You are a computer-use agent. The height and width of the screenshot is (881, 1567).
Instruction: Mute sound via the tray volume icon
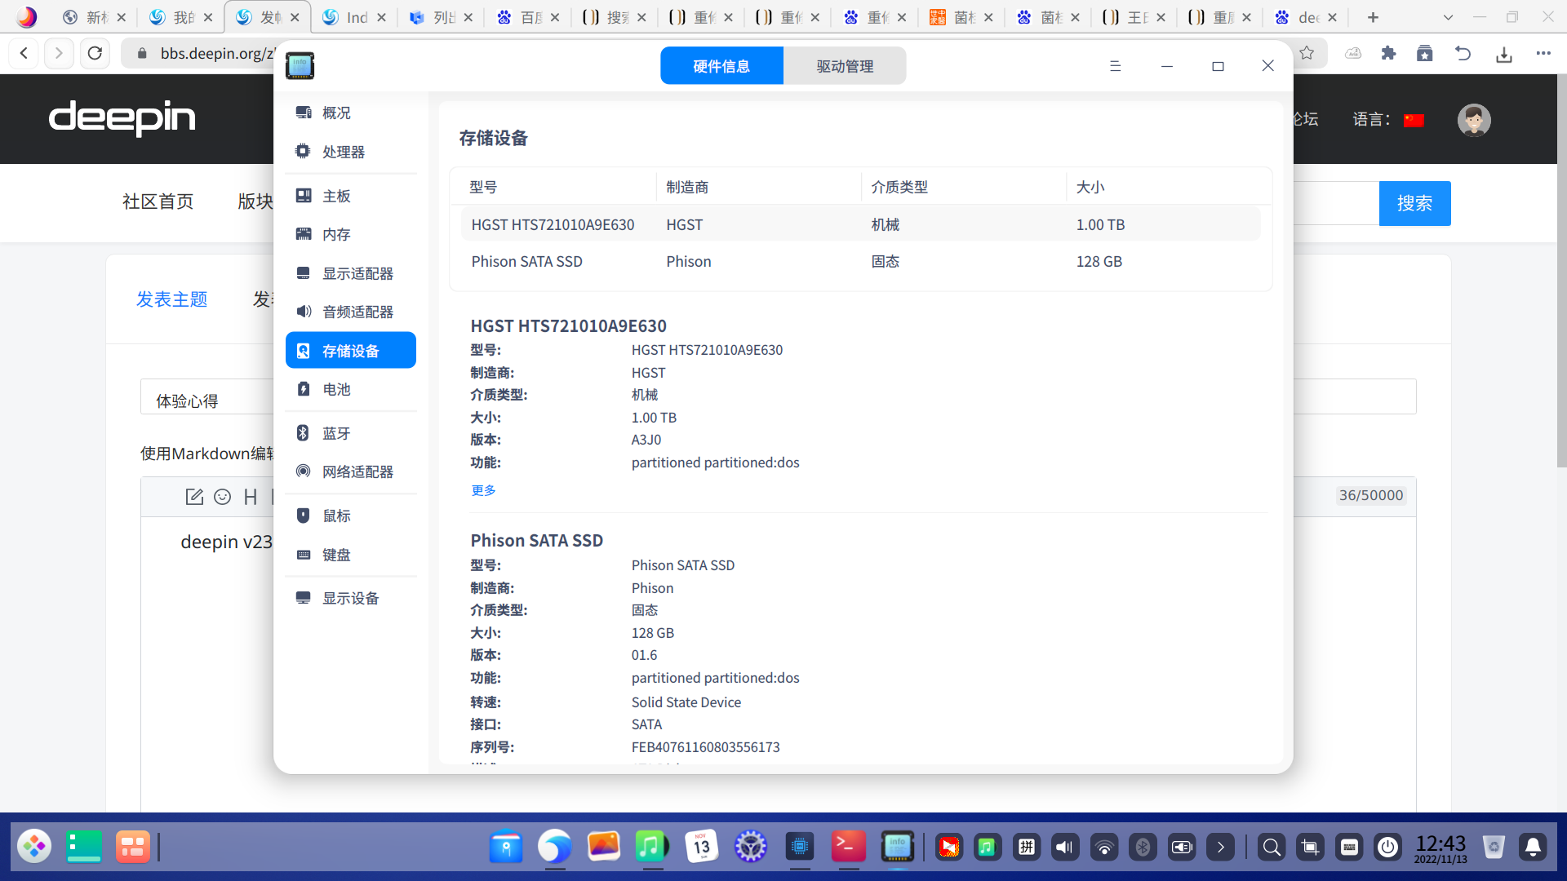click(1064, 847)
